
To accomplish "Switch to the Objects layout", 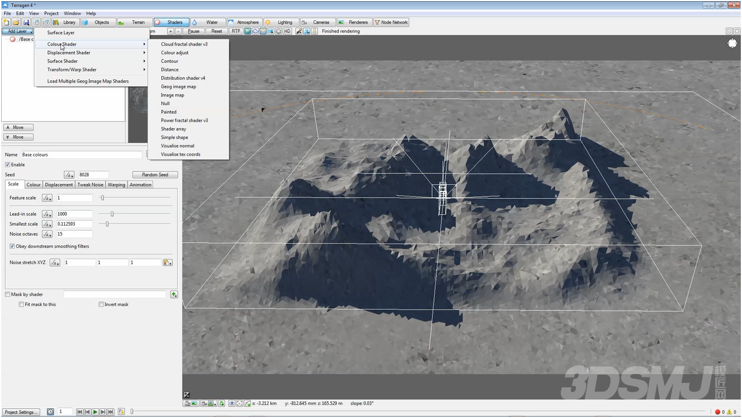I will (x=98, y=23).
